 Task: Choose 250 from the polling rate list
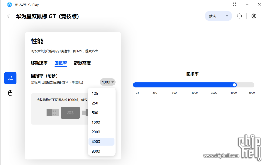(102, 103)
